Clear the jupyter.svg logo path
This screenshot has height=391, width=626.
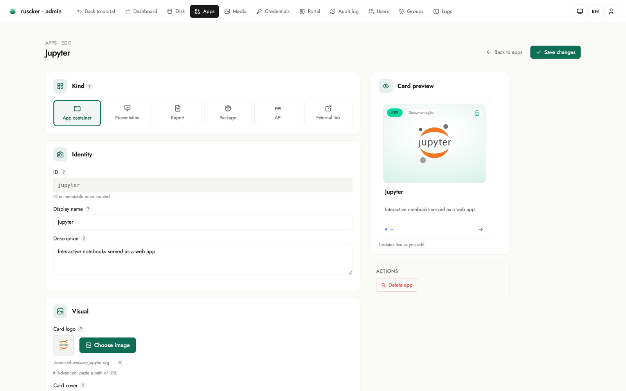120,362
